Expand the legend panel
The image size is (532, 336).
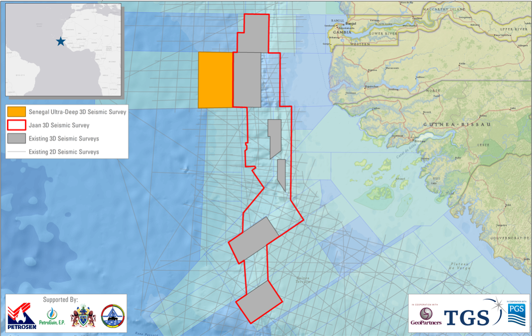(x=66, y=131)
